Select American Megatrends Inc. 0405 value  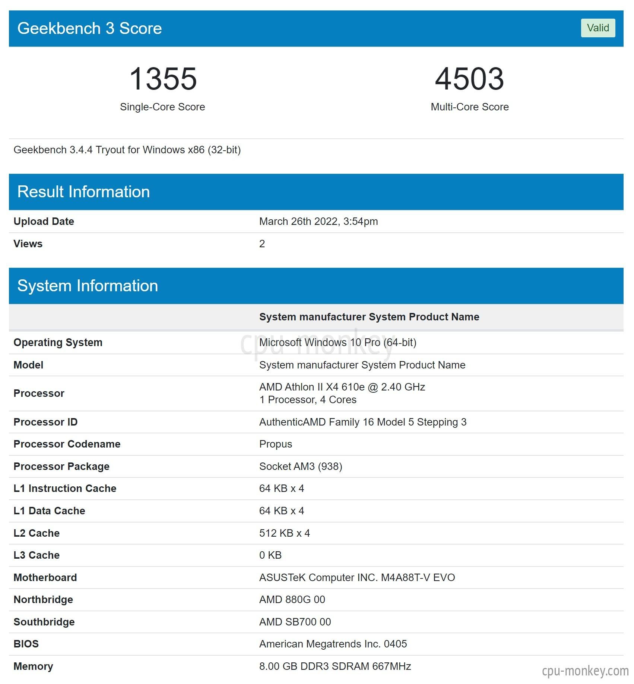point(333,644)
